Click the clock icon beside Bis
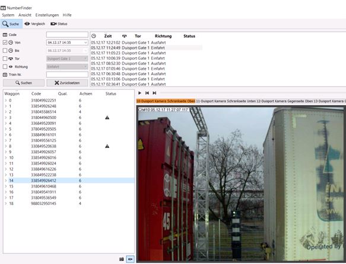Image resolution: width=346 pixels, height=264 pixels. pos(11,50)
